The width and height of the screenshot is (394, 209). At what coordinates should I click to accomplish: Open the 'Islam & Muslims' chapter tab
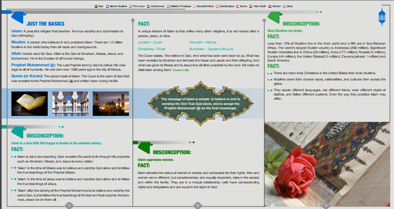point(117,6)
